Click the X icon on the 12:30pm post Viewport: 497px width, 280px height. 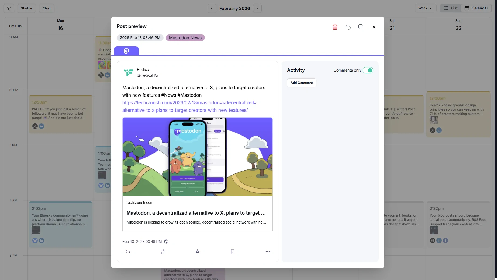[x=433, y=130]
